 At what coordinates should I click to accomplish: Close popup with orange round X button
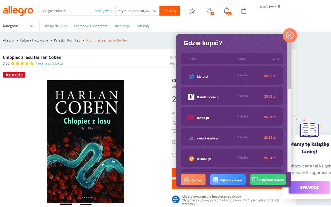tap(290, 35)
